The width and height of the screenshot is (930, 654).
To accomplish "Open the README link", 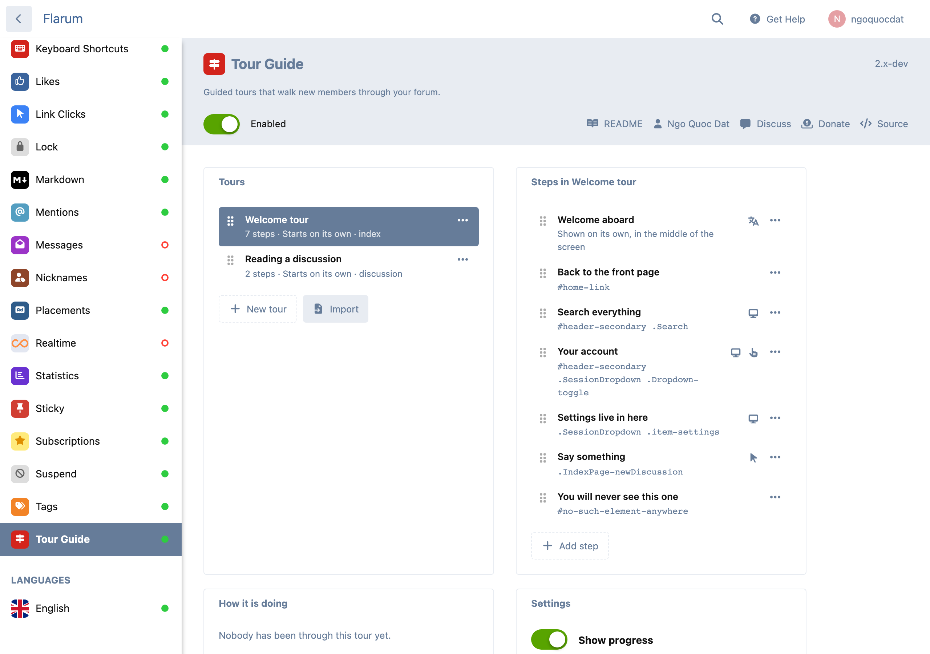I will pos(614,124).
